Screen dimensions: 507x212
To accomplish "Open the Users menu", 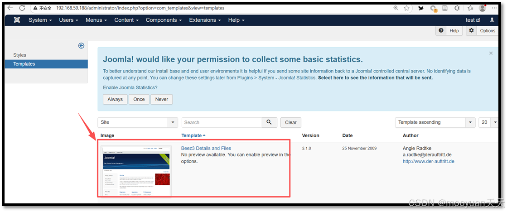I will (x=68, y=20).
